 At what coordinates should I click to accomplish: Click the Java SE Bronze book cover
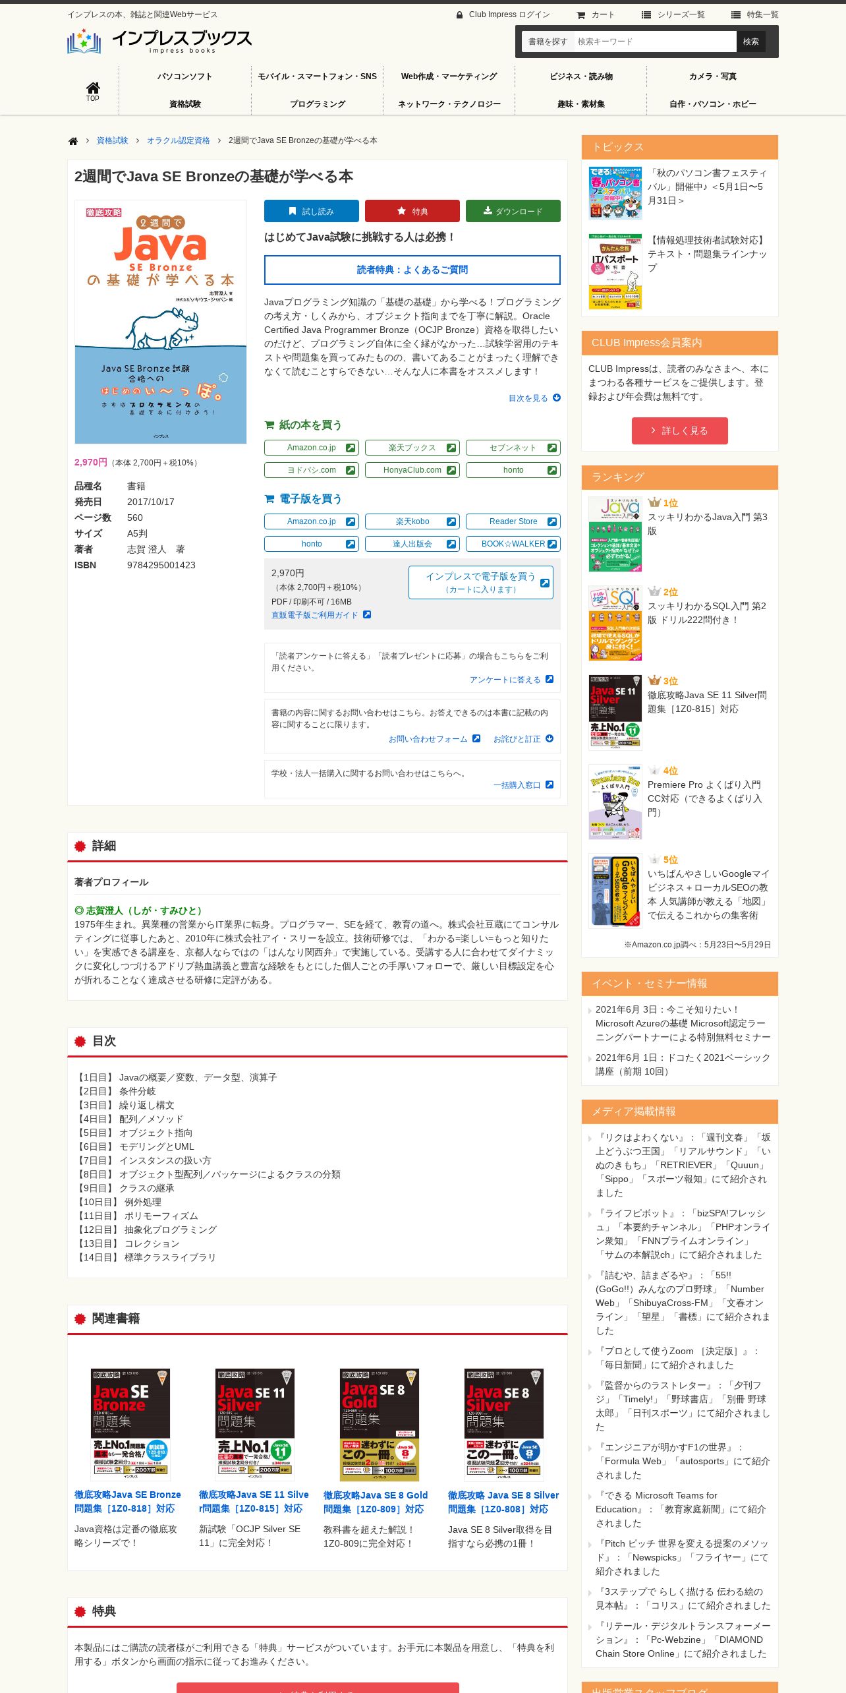point(161,322)
